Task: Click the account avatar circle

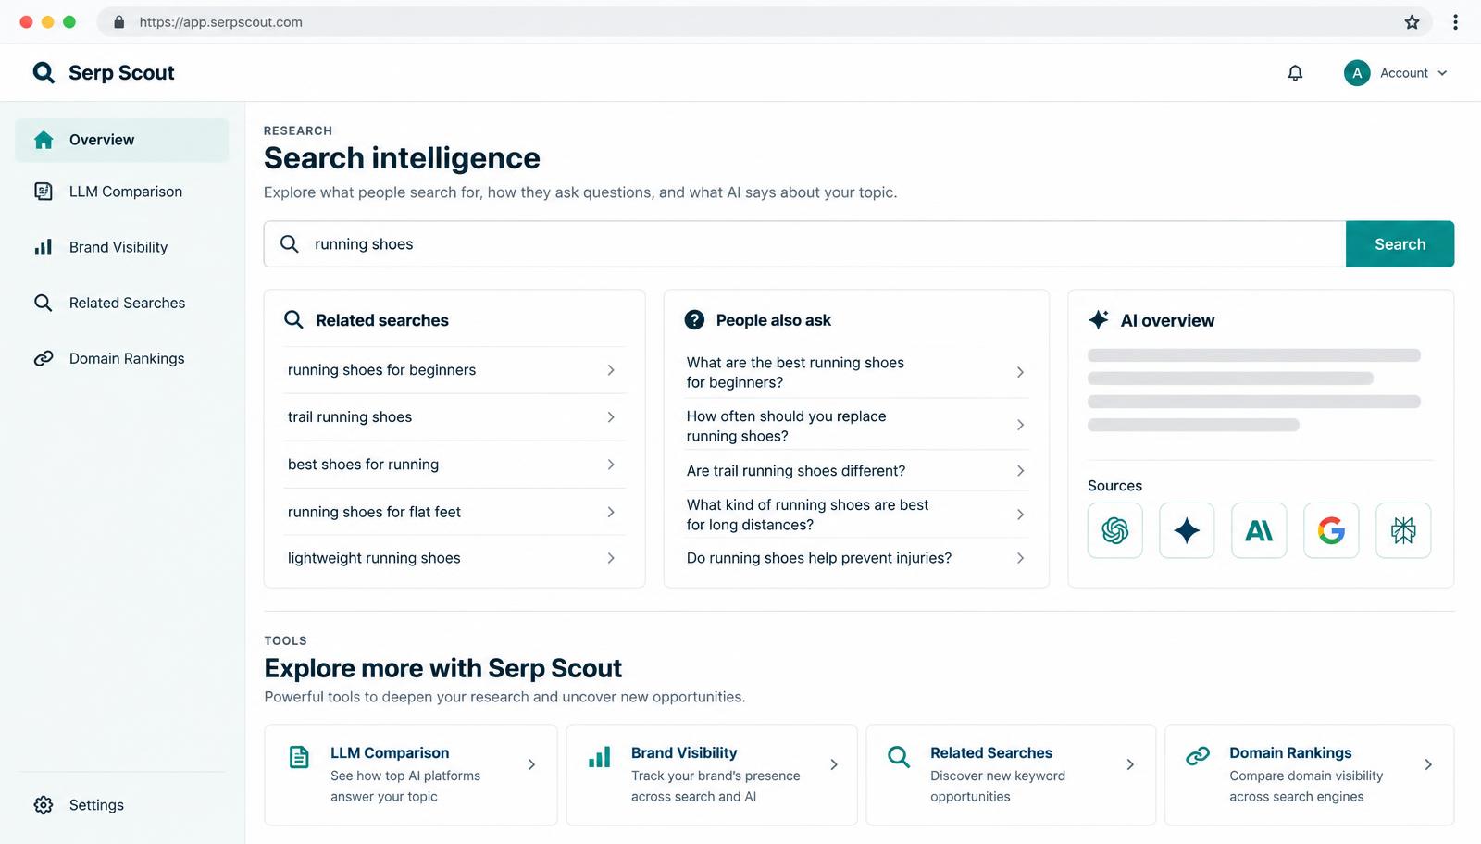Action: coord(1357,73)
